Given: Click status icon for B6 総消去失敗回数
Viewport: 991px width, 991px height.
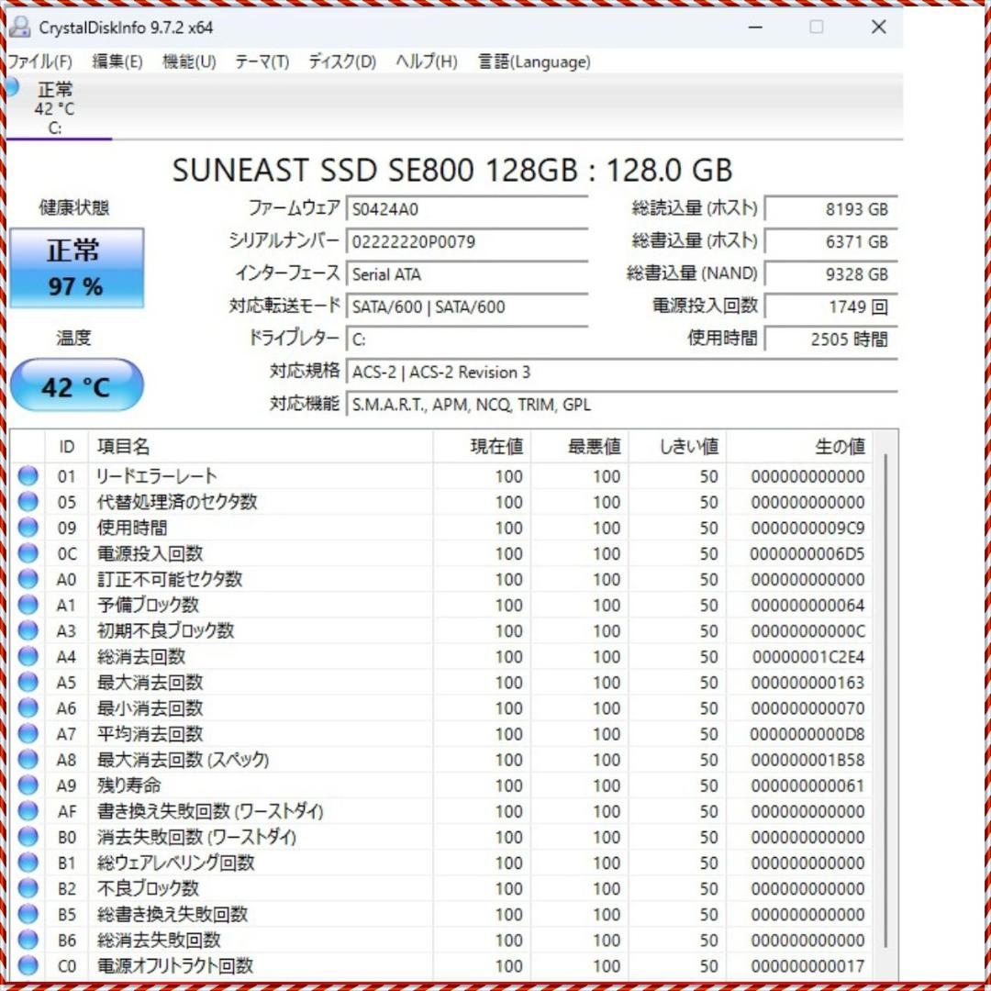Looking at the screenshot, I should point(28,940).
